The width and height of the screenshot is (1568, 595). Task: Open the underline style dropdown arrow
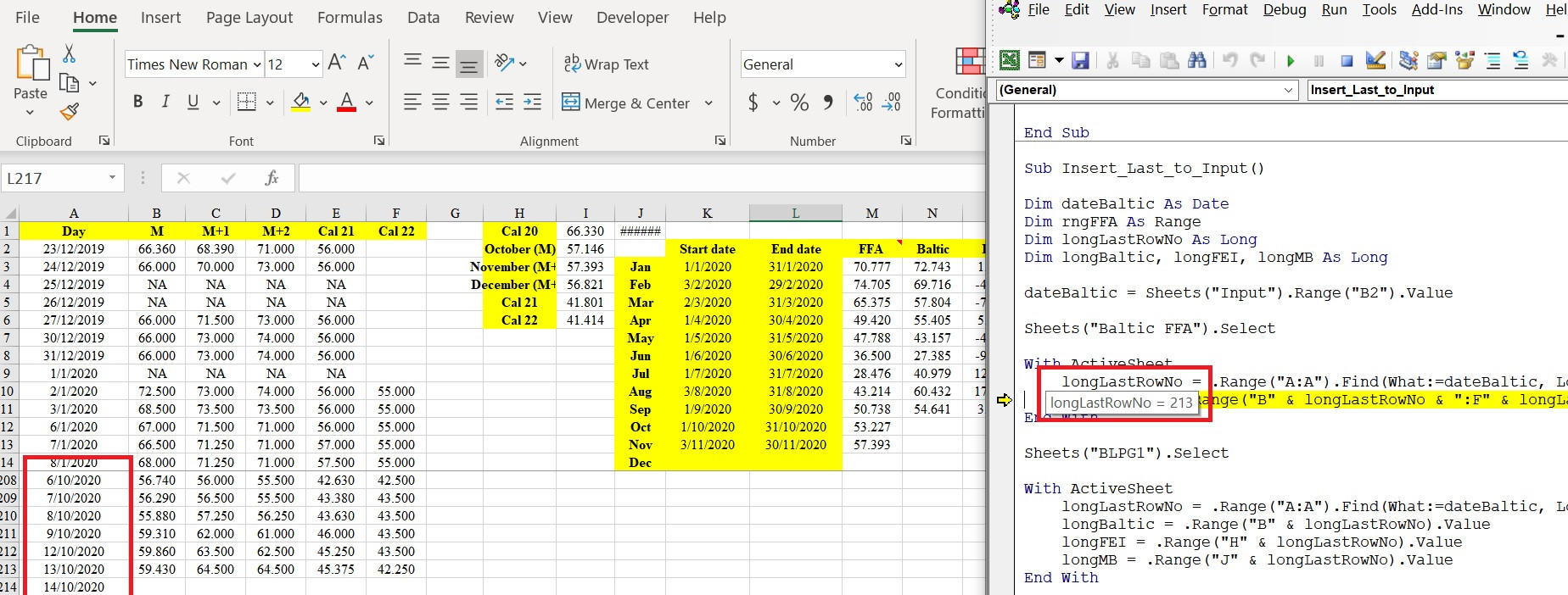click(x=216, y=103)
